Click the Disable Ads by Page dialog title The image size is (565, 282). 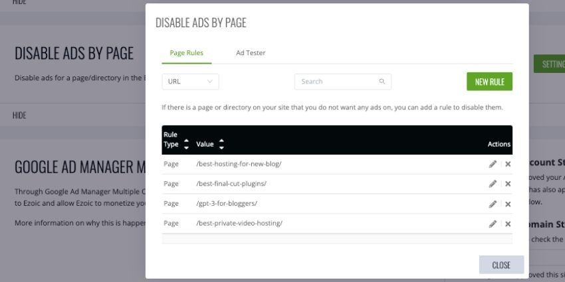coord(201,23)
